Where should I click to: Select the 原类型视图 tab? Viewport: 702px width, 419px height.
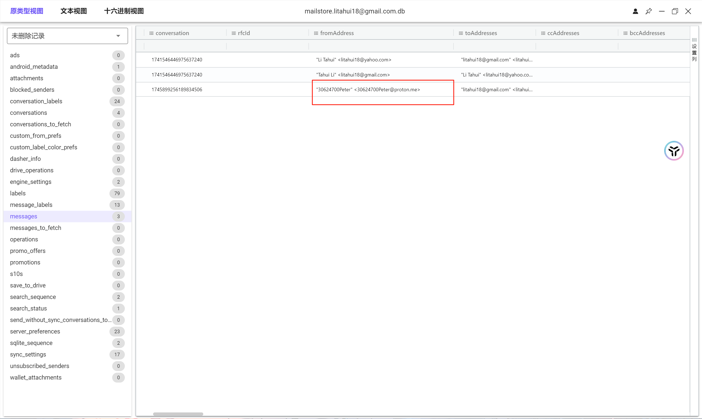[x=27, y=11]
